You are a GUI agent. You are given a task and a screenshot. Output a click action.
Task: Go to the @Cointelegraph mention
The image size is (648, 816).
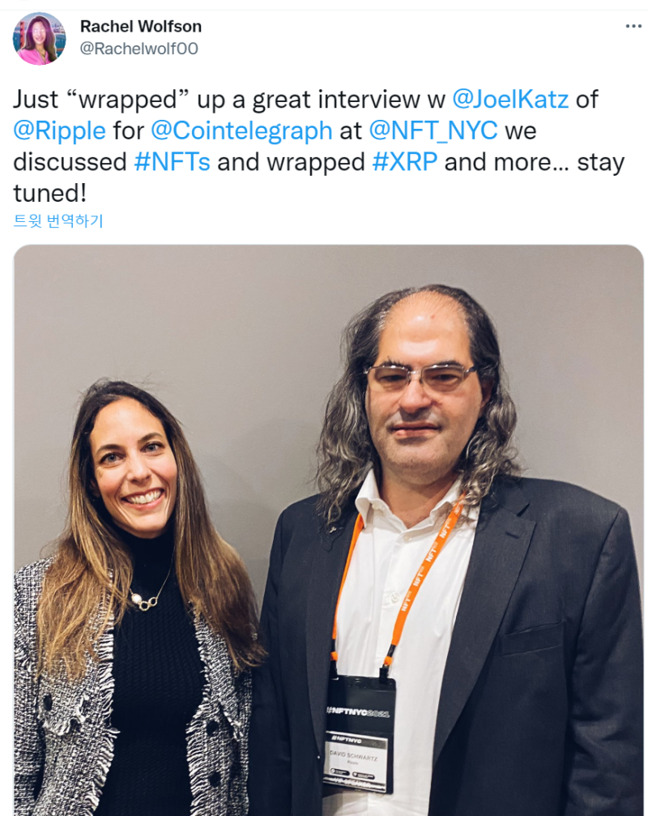coord(241,131)
